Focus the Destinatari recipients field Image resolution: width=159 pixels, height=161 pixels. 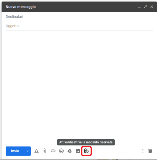tap(79, 17)
